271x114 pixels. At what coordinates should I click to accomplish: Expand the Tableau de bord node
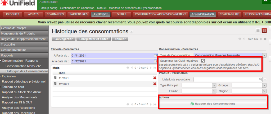[x=1, y=87]
